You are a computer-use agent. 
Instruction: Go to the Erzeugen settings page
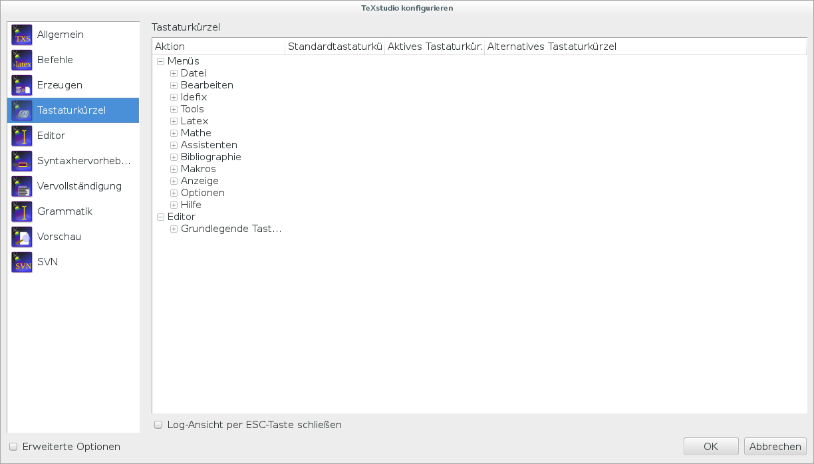[60, 85]
